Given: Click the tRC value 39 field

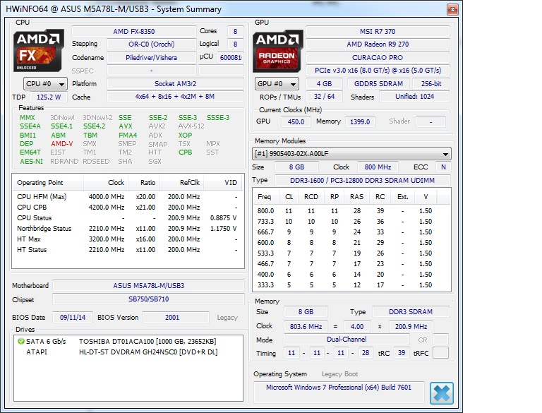Looking at the screenshot, I should pyautogui.click(x=401, y=353).
